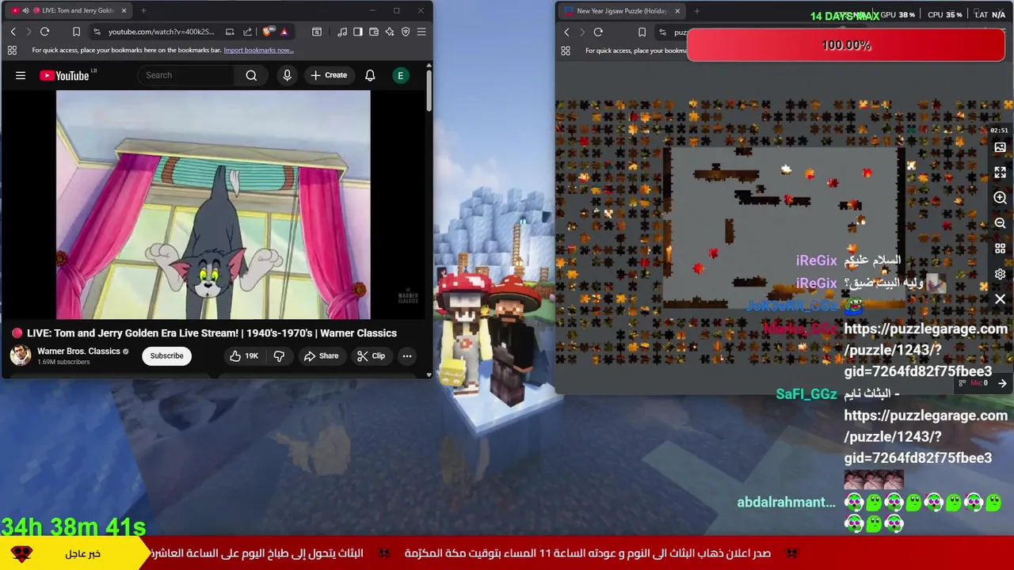Screen dimensions: 1014x570
Task: Open the music playlist icon in YouTube window toolbar
Action: point(342,32)
